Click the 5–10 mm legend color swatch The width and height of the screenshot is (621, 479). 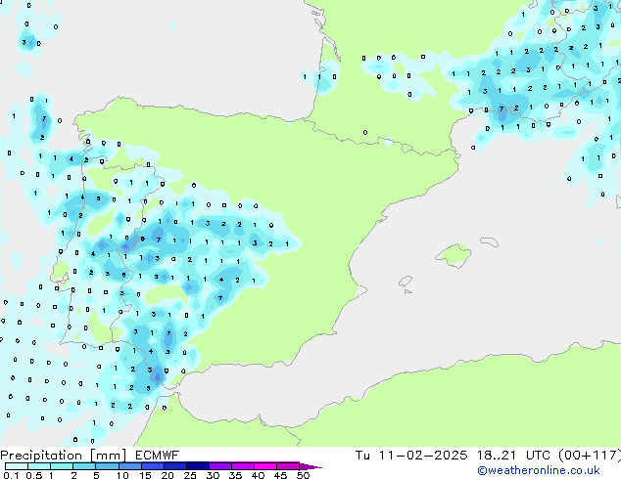pos(107,466)
